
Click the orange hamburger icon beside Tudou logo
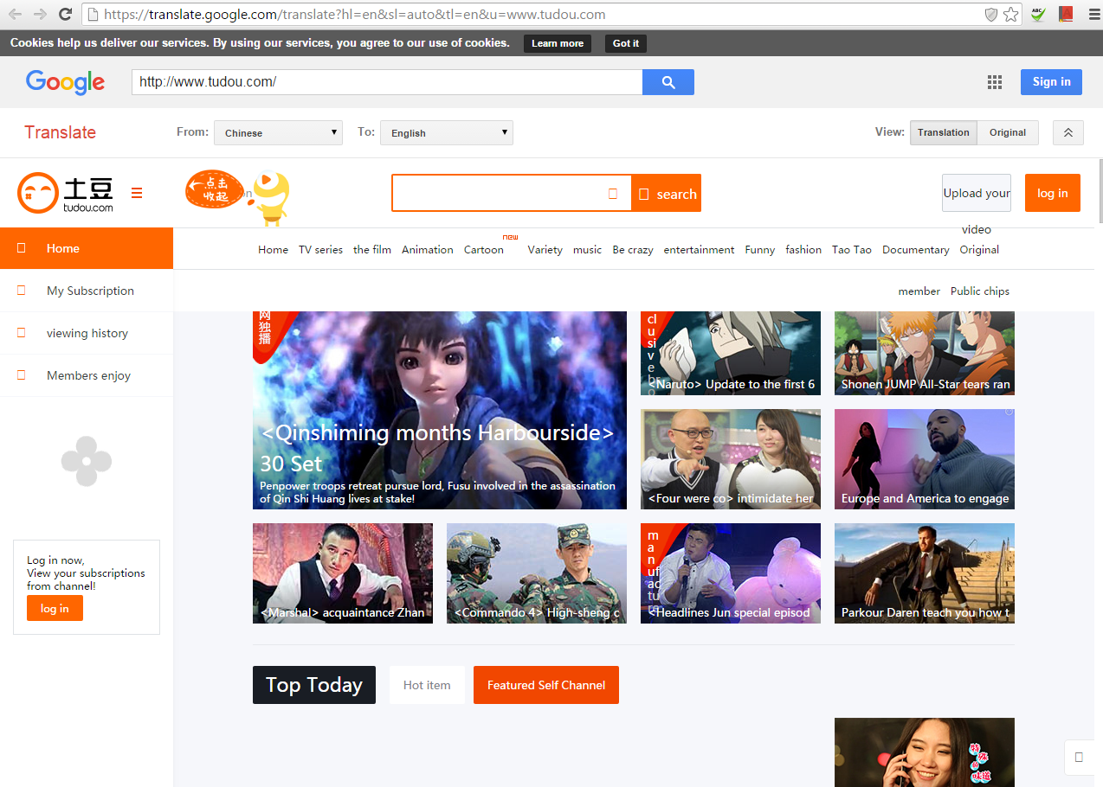click(137, 193)
